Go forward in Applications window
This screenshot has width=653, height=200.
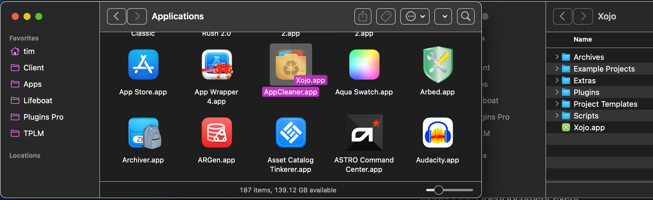pos(137,16)
